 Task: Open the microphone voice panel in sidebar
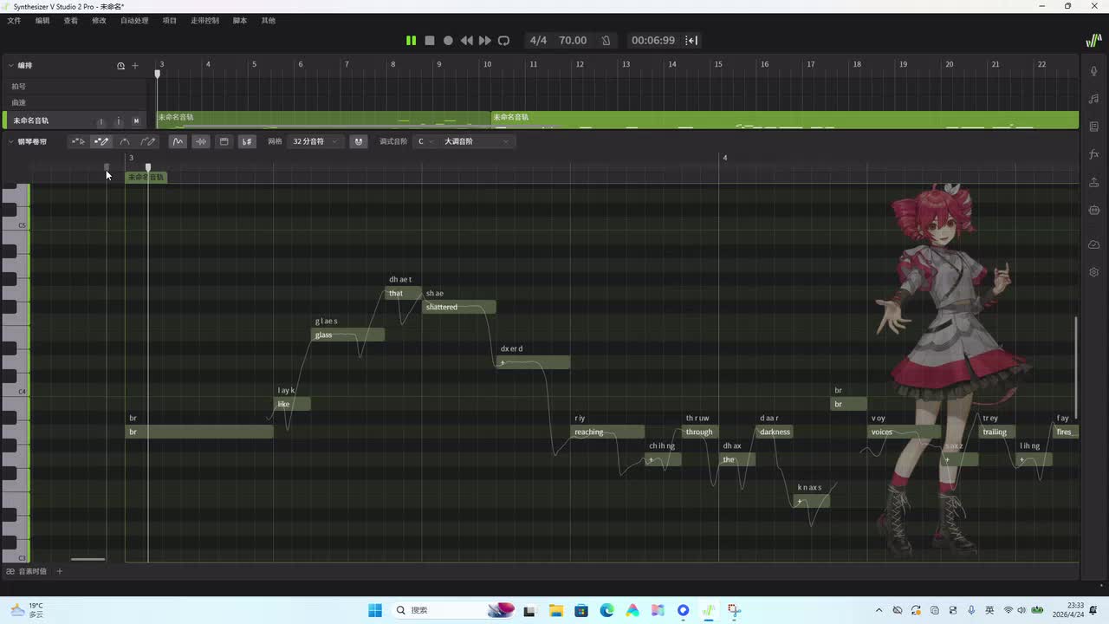[1094, 71]
